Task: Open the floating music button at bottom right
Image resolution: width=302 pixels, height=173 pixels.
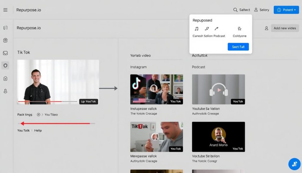Action: click(x=294, y=164)
